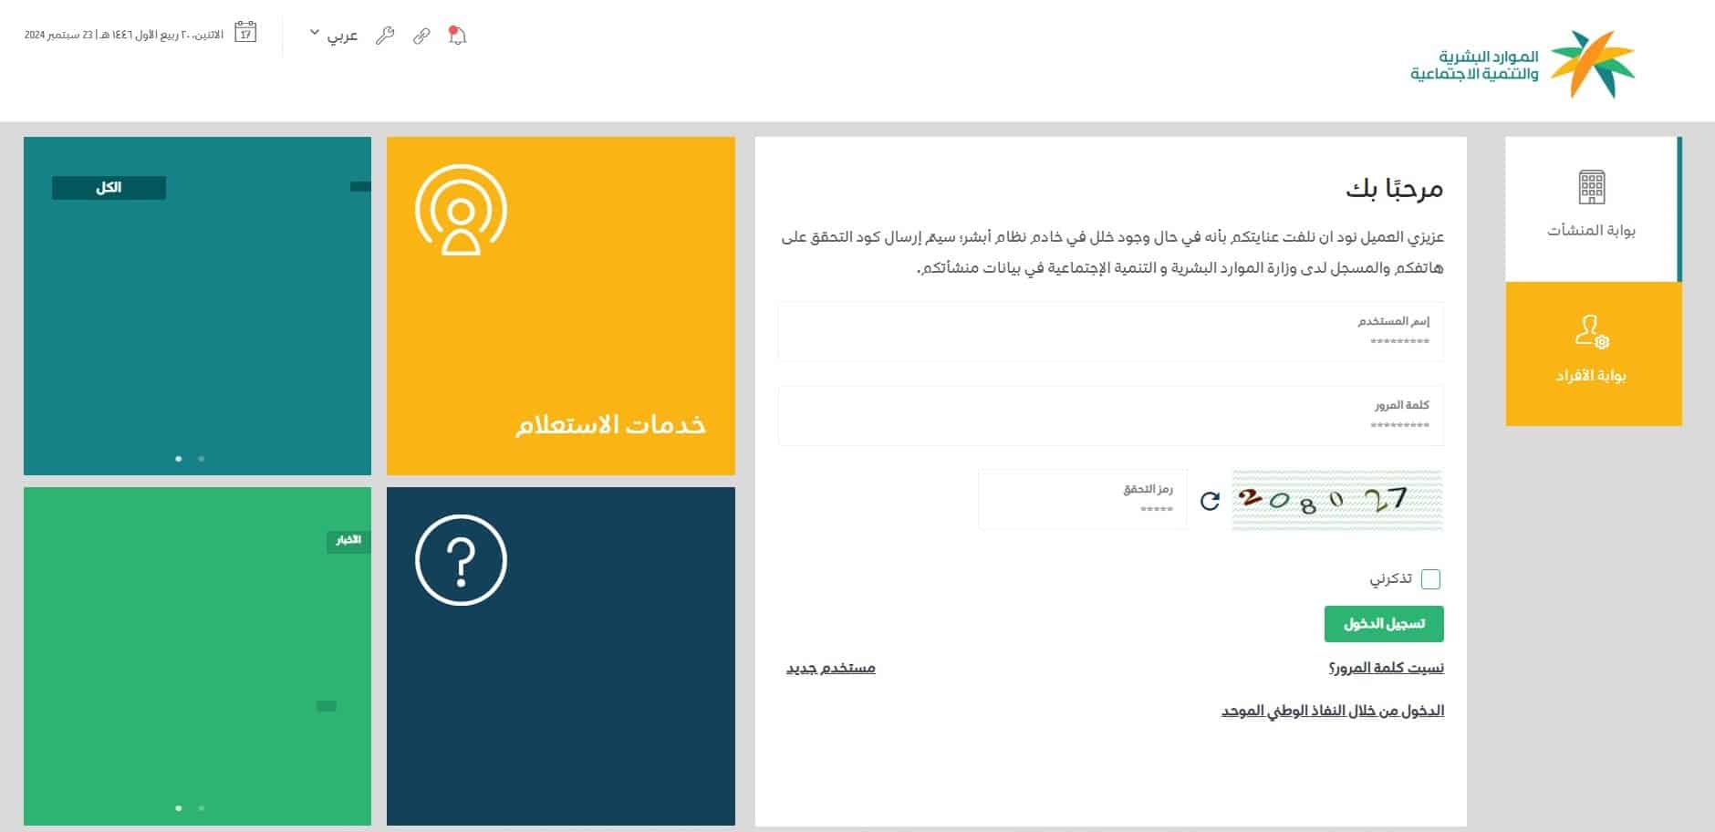Screen dimensions: 1715x832
Task: Open the wrench tools icon
Action: pos(385,36)
